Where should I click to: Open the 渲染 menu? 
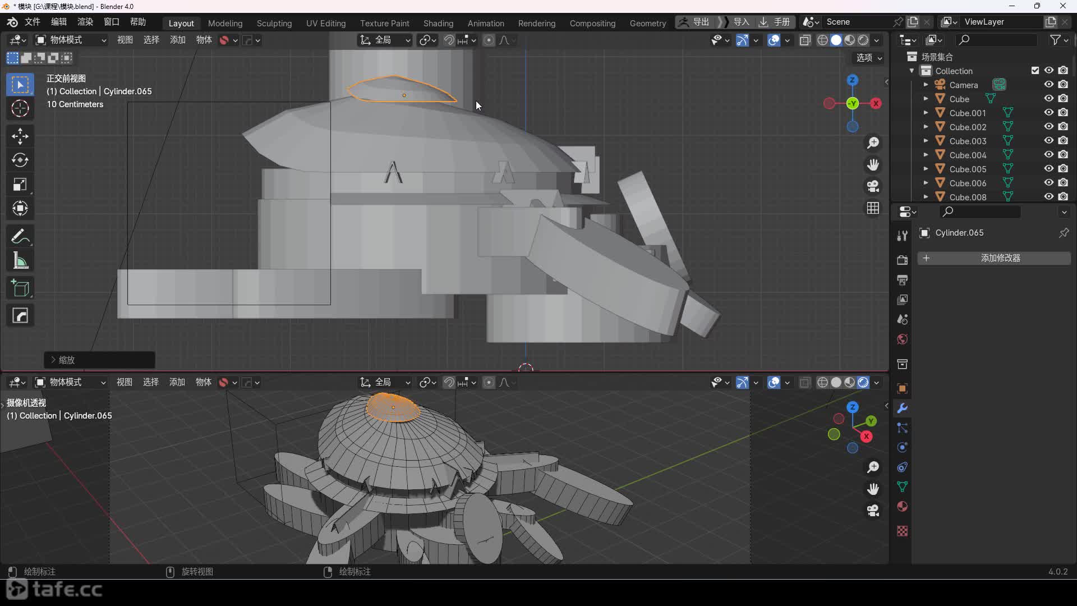pyautogui.click(x=85, y=22)
